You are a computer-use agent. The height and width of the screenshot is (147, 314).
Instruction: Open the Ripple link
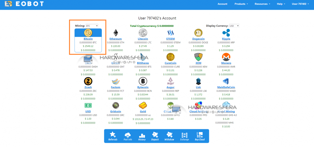(226, 39)
